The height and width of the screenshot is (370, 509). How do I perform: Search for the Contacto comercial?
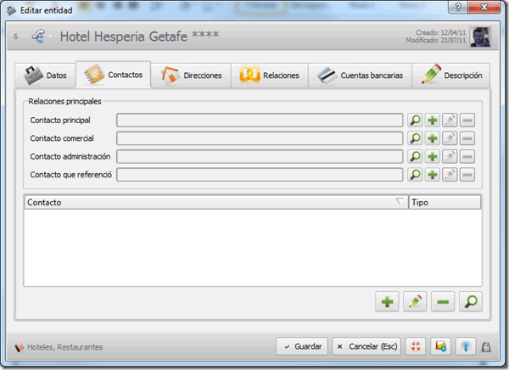coord(415,138)
